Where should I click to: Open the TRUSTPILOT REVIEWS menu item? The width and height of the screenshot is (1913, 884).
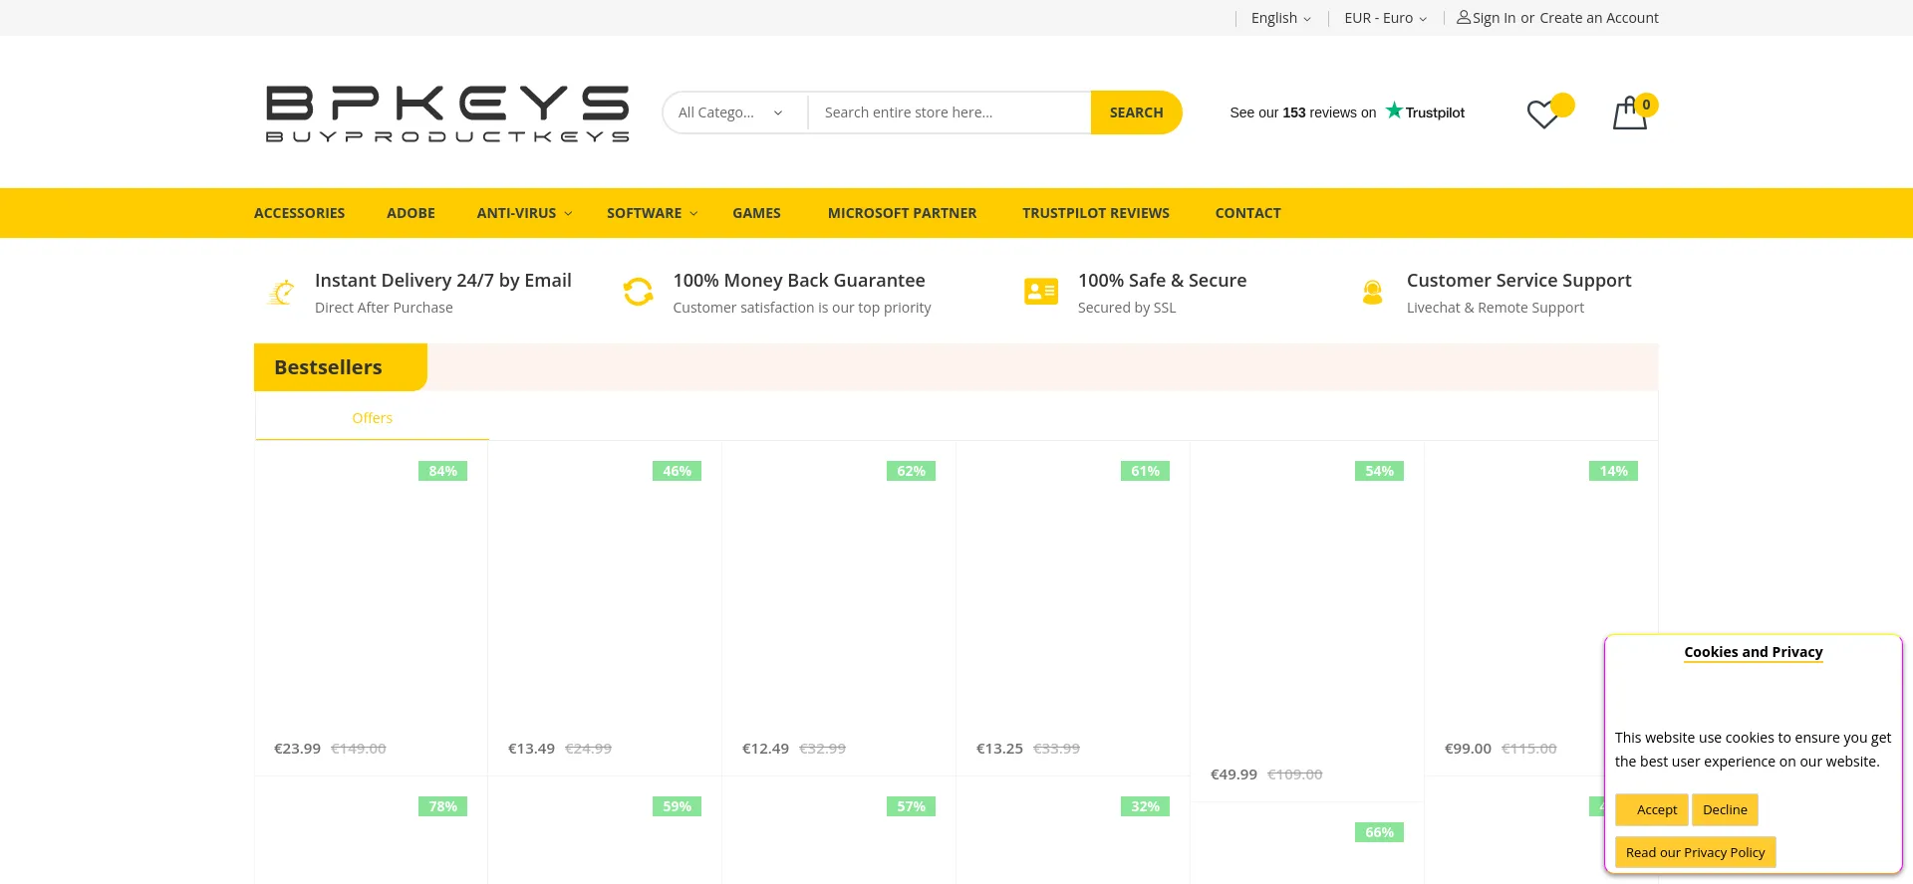coord(1096,213)
